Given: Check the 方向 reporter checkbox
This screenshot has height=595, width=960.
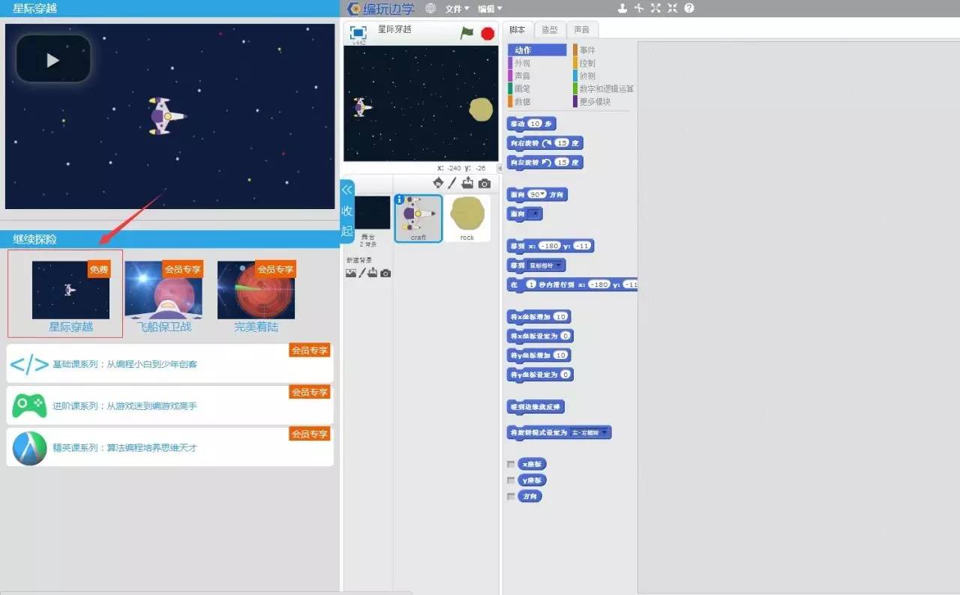Looking at the screenshot, I should [511, 496].
